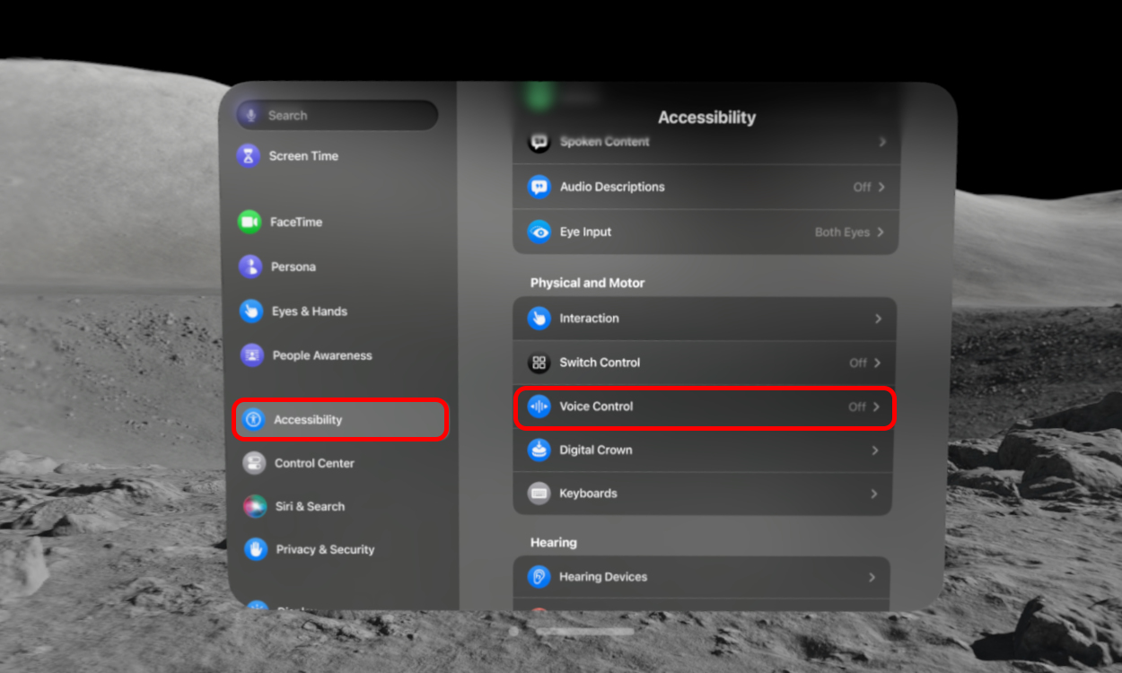Open Voice Control, currently set Off

[705, 406]
